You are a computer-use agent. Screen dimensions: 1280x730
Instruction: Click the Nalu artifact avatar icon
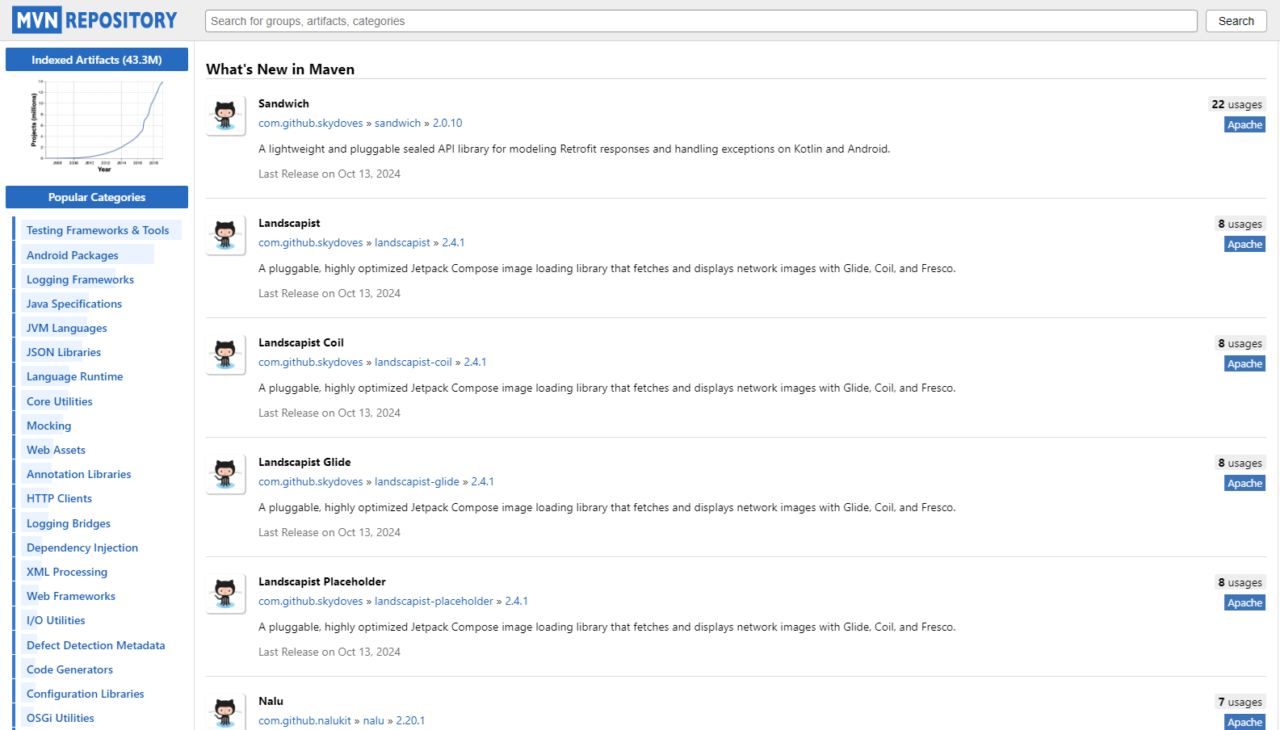225,712
